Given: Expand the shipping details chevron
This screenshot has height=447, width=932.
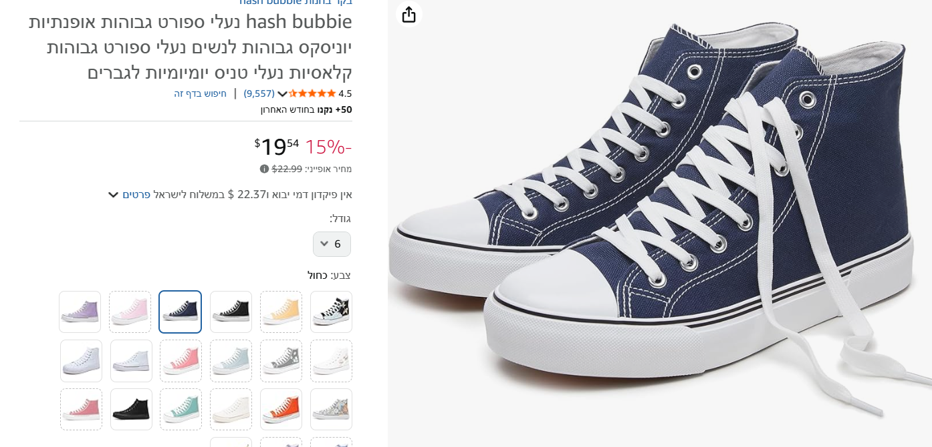Looking at the screenshot, I should (x=114, y=195).
